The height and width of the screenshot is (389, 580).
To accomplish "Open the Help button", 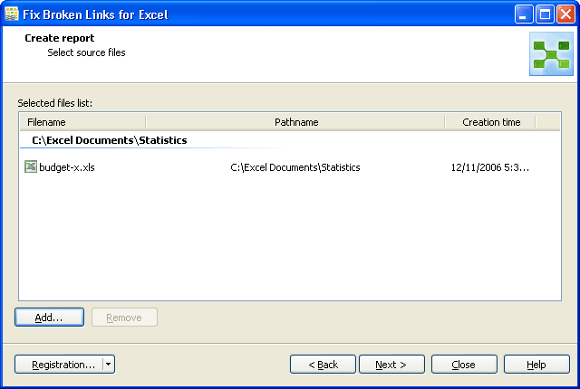I will pyautogui.click(x=536, y=365).
